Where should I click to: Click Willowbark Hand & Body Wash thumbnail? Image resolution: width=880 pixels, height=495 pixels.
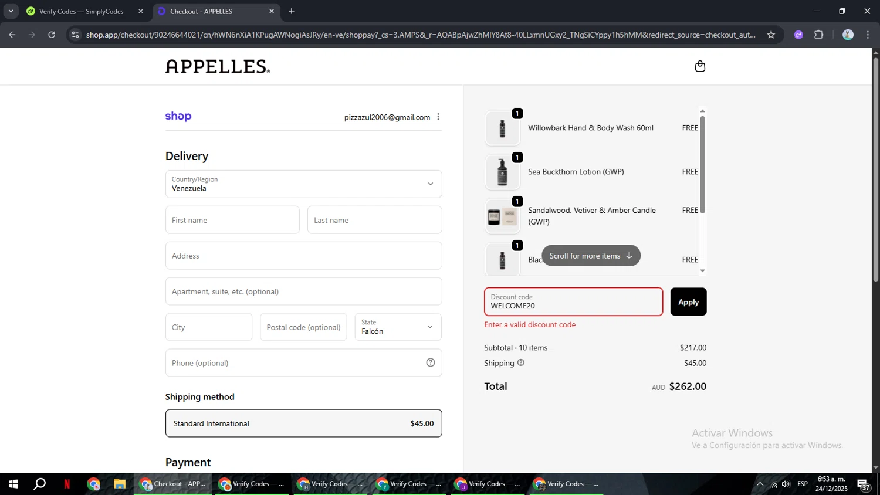[502, 128]
